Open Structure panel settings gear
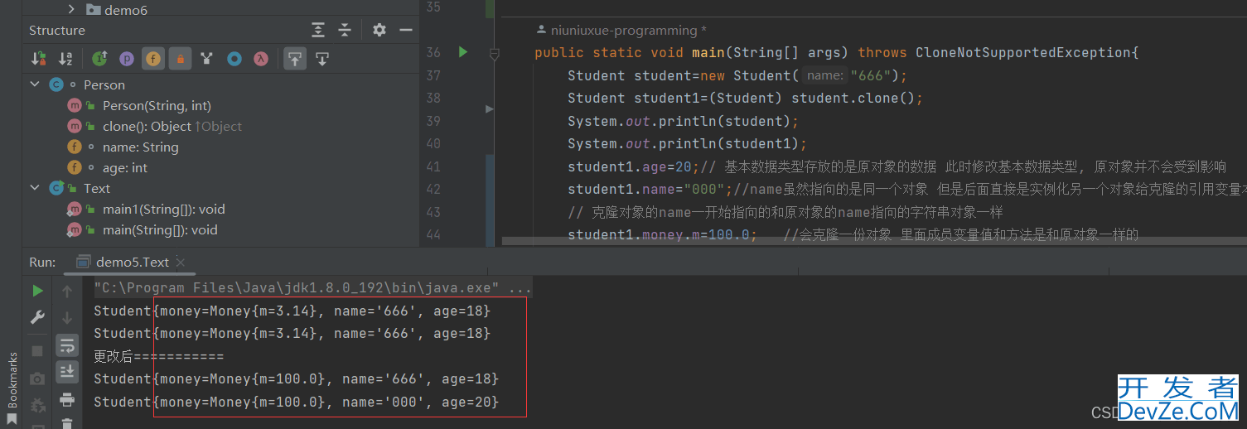The width and height of the screenshot is (1247, 429). pyautogui.click(x=379, y=30)
